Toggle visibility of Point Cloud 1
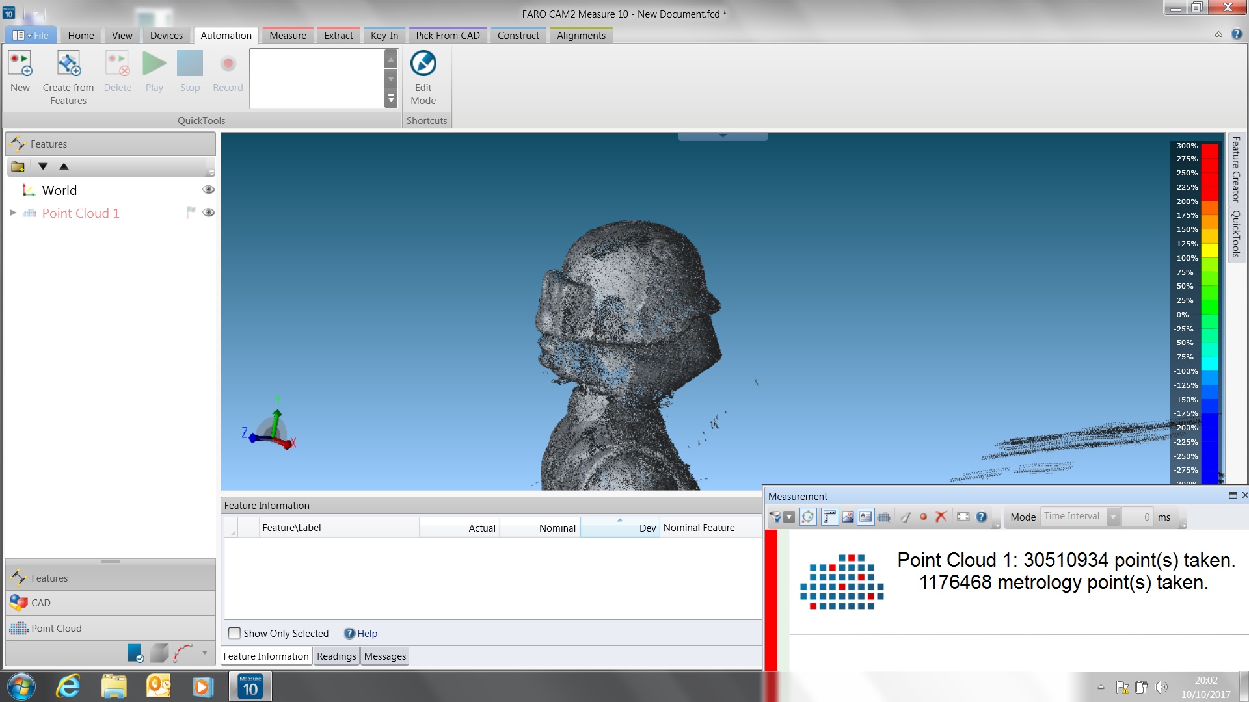Screen dimensions: 1249x702 208,213
